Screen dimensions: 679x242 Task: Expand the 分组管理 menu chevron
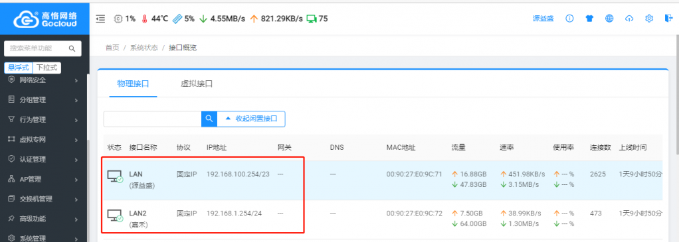pyautogui.click(x=76, y=100)
